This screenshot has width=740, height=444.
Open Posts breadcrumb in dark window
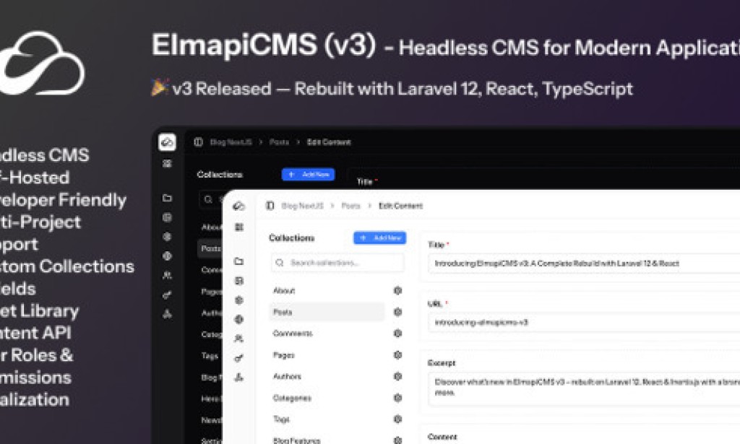click(x=279, y=142)
